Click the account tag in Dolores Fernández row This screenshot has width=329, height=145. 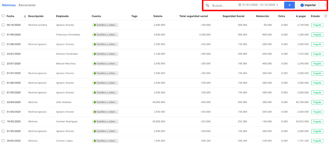pyautogui.click(x=105, y=54)
